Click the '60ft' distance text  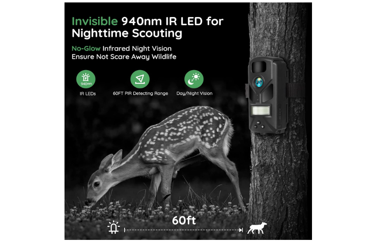(x=184, y=220)
